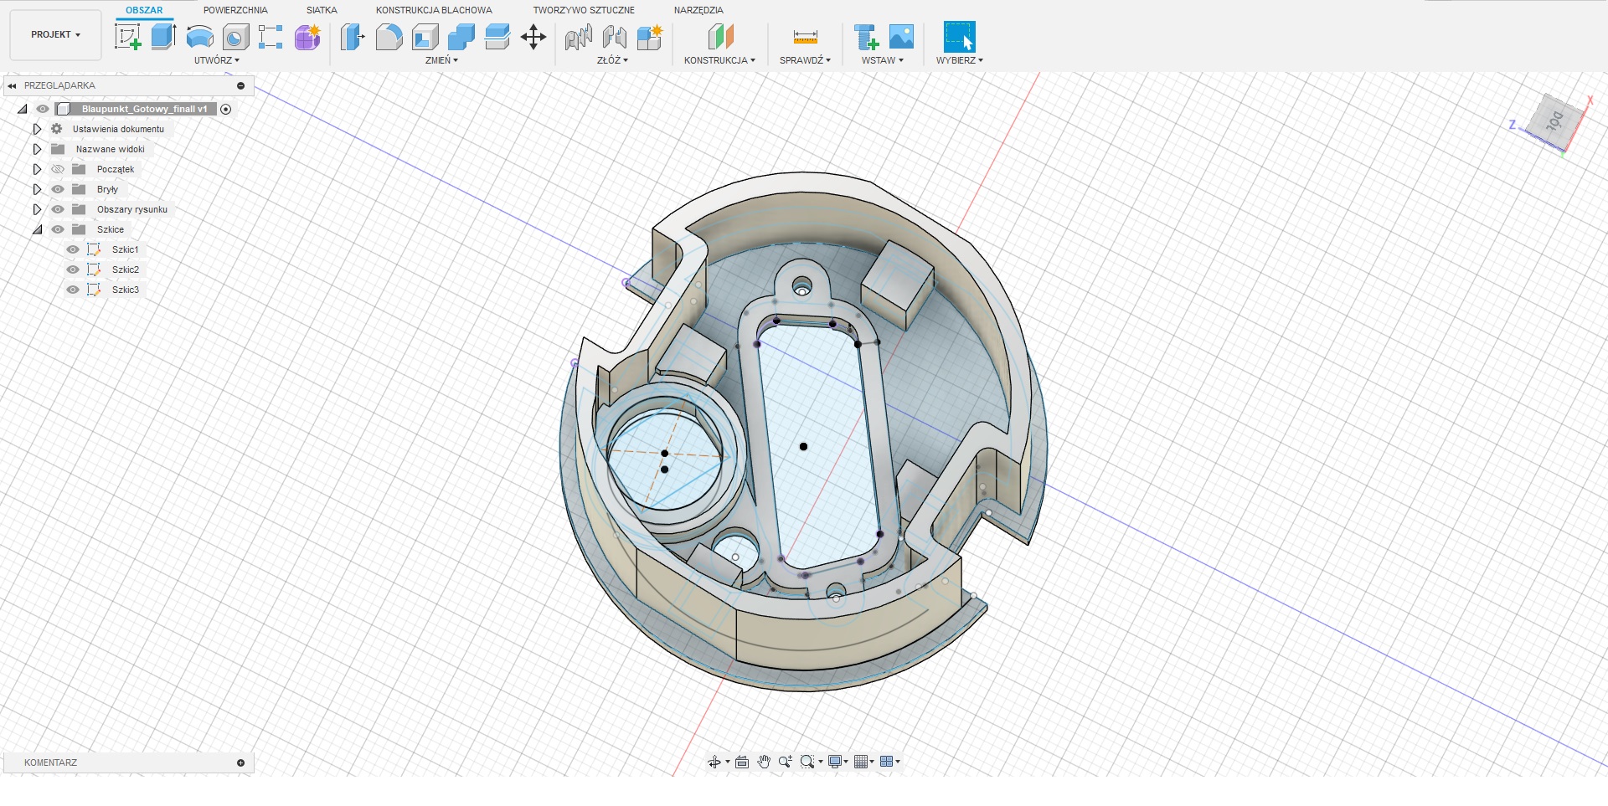Click the Measure ruler icon
This screenshot has width=1608, height=806.
pos(805,37)
